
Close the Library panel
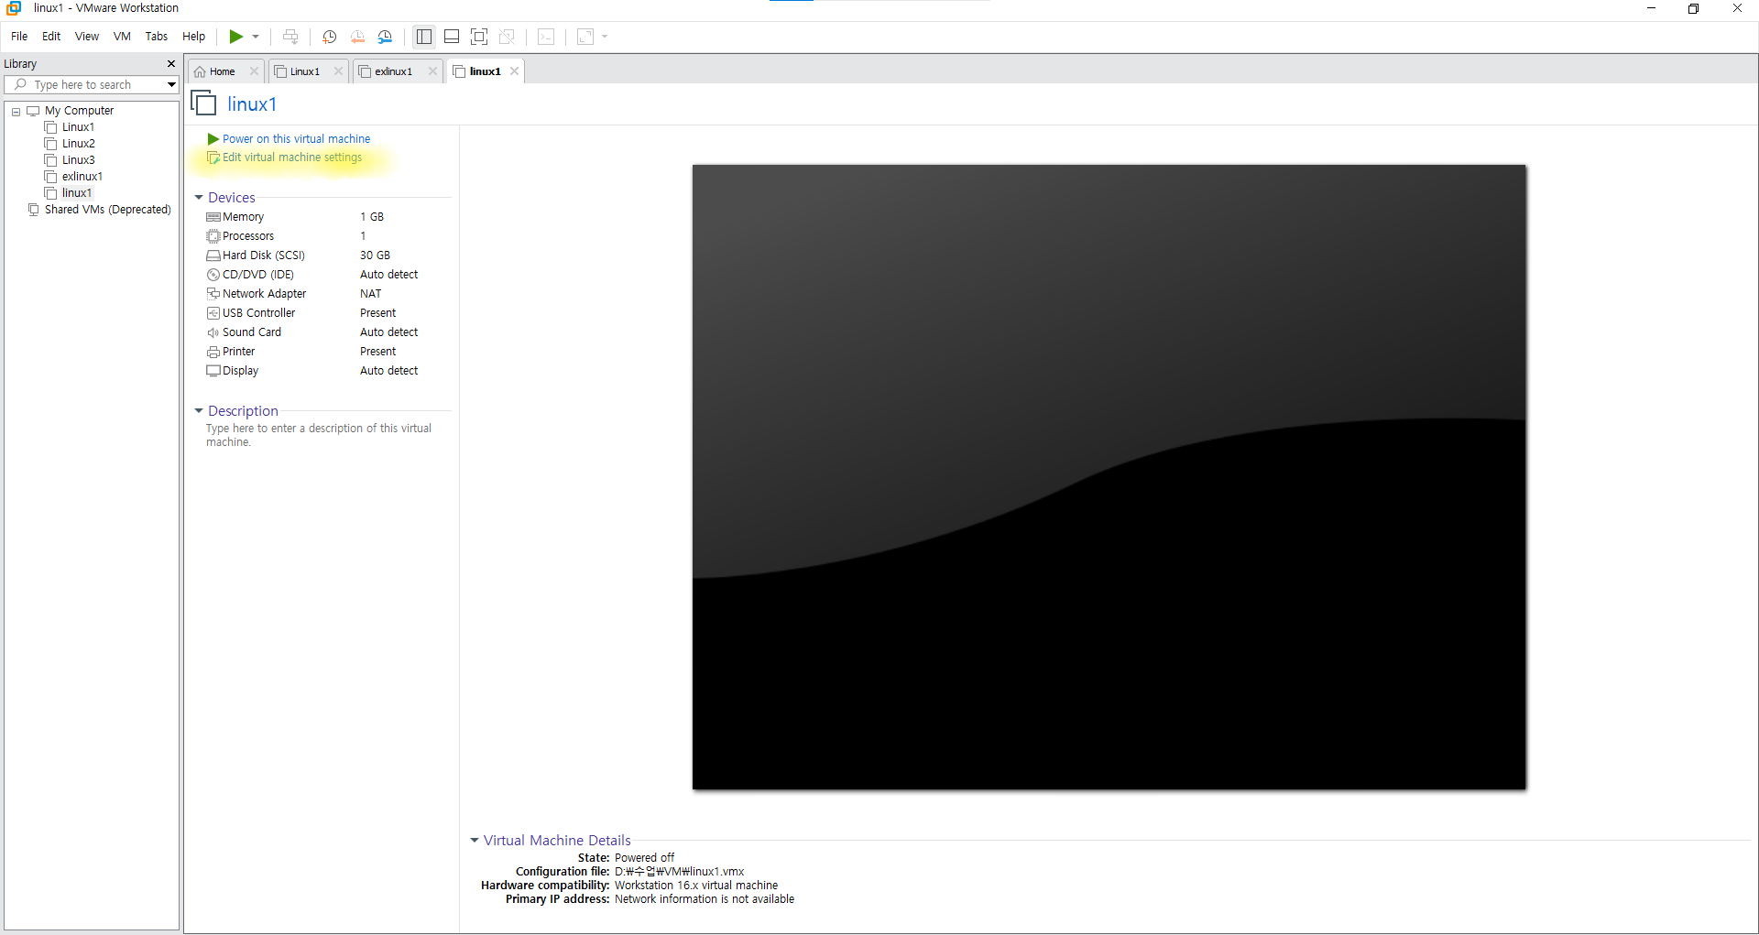click(170, 64)
